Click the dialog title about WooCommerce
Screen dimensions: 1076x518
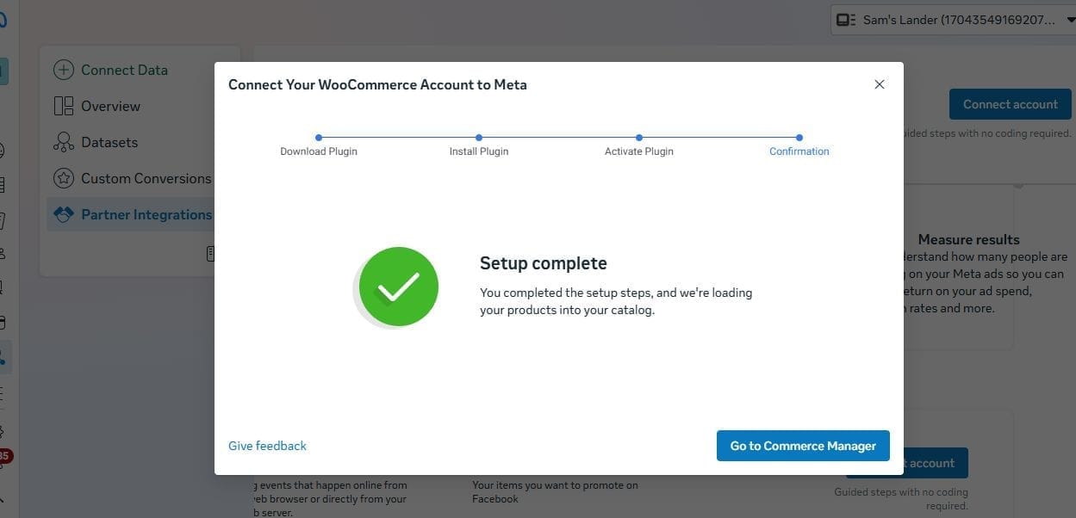pyautogui.click(x=377, y=84)
